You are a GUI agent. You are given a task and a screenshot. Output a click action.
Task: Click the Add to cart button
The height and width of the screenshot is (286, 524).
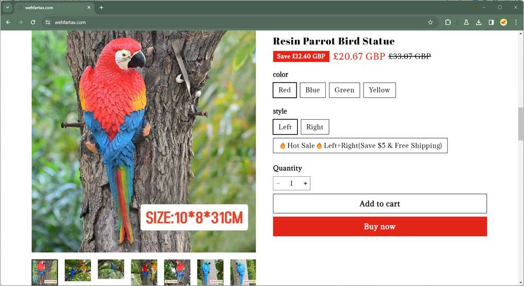point(380,203)
